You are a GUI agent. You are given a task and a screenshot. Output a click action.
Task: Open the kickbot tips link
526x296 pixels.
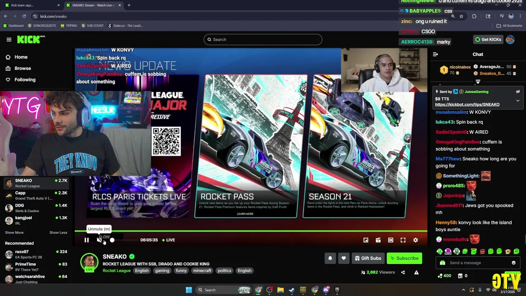pos(467,105)
